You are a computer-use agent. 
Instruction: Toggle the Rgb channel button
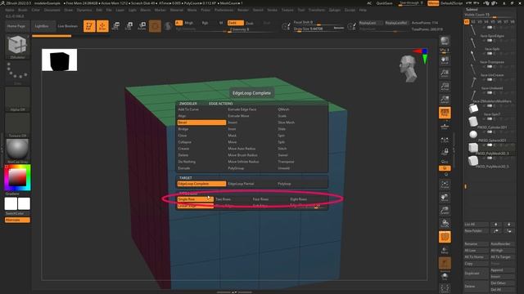[205, 23]
